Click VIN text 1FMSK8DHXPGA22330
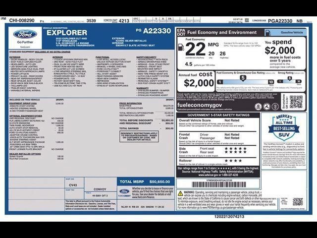This screenshot has height=238, width=317. click(219, 180)
